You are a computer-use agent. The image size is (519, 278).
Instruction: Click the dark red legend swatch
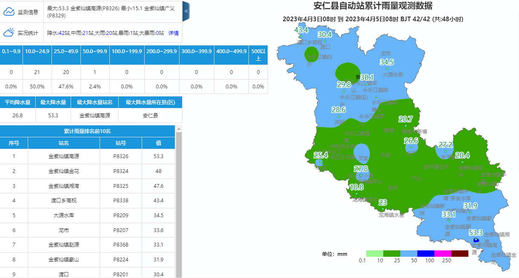click(x=460, y=254)
